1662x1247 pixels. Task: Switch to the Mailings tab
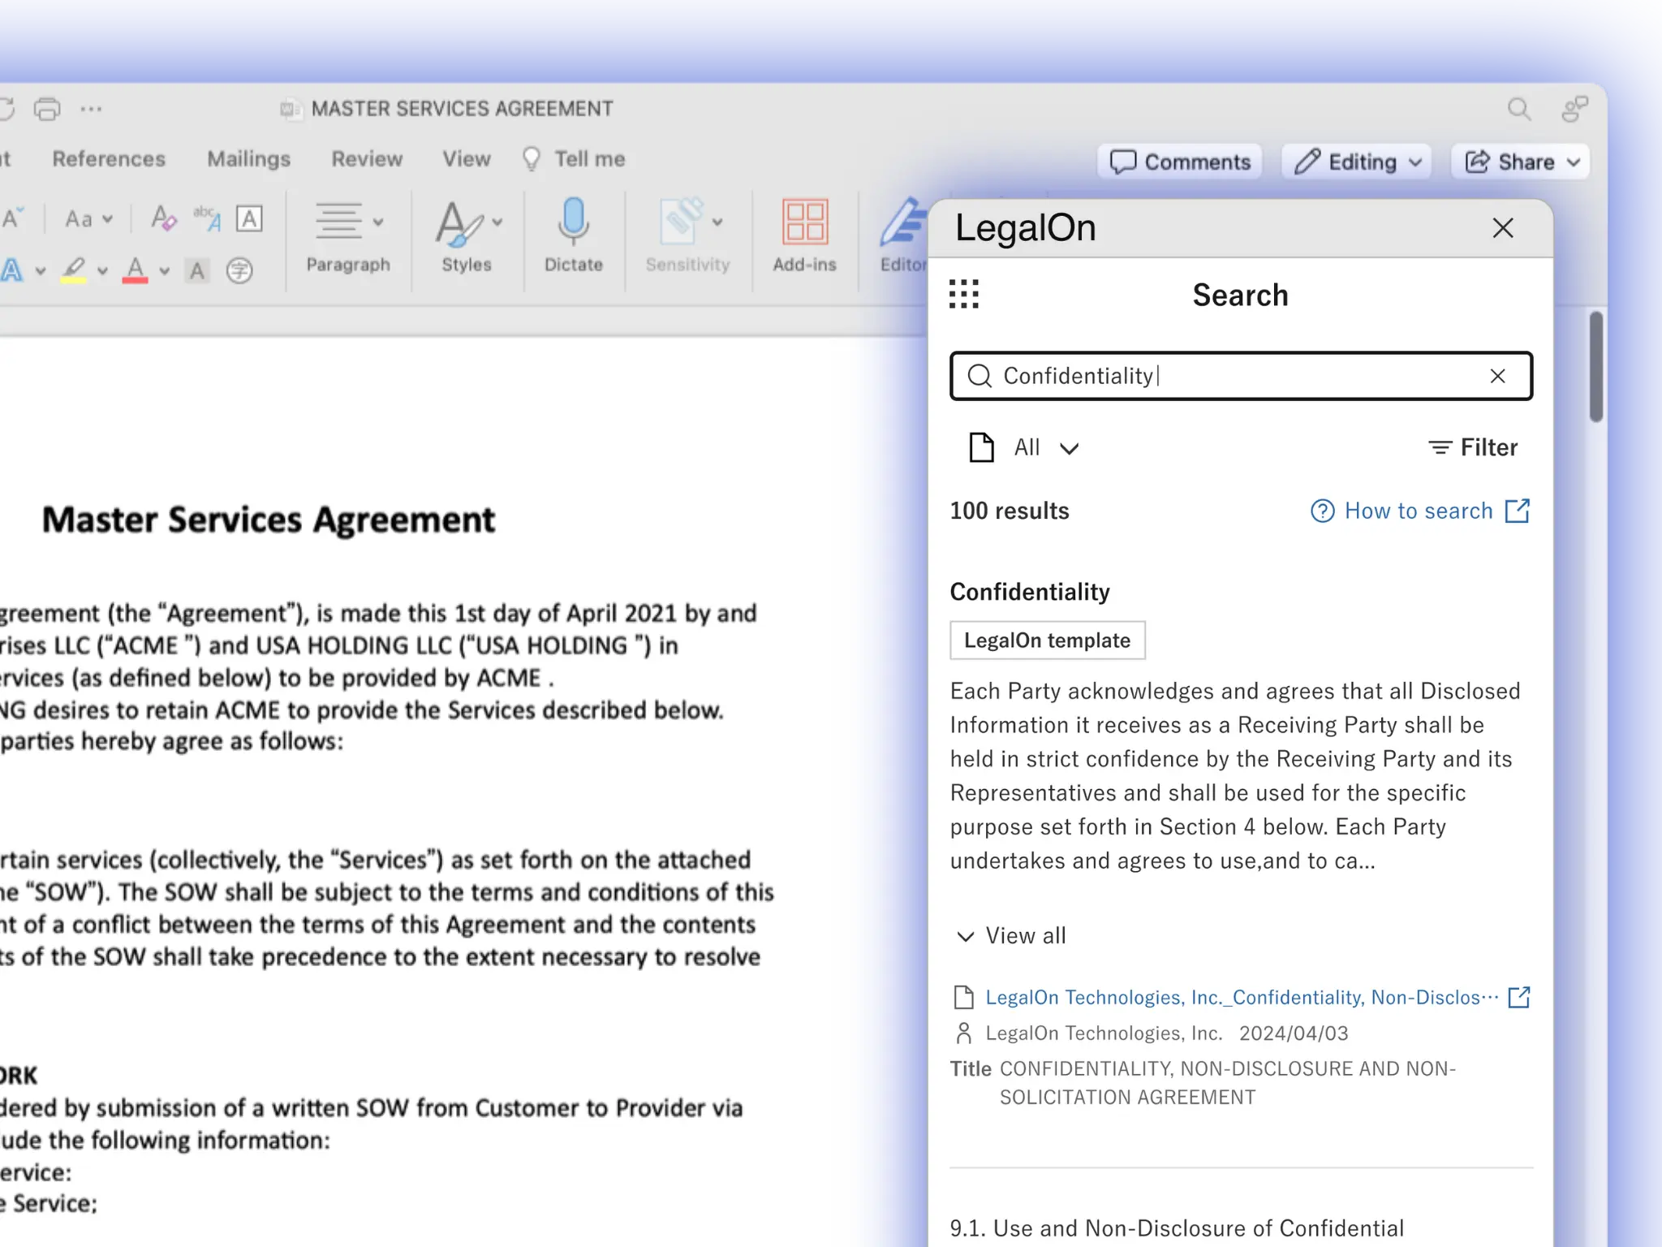[249, 159]
